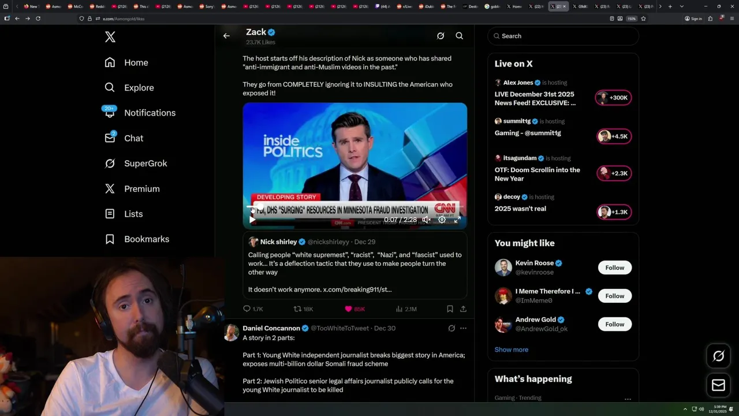Image resolution: width=739 pixels, height=416 pixels.
Task: Open the floating Grok button
Action: click(718, 356)
